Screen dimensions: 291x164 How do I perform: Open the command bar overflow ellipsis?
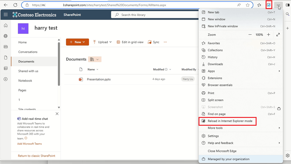[x=165, y=42]
